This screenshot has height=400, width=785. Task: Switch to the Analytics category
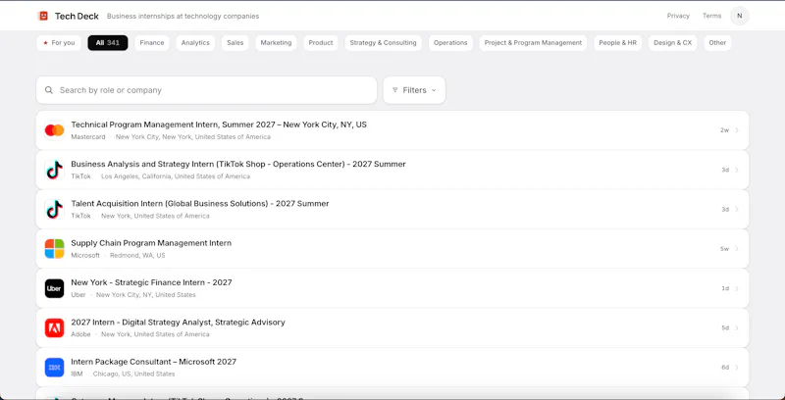[195, 43]
